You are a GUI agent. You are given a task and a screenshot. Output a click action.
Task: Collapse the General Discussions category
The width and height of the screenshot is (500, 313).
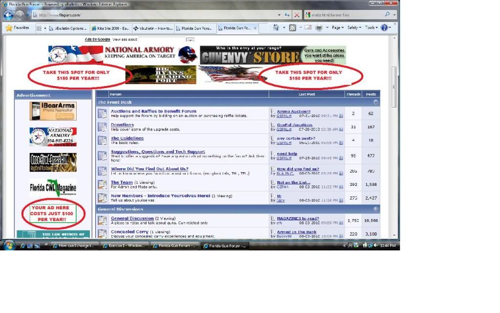pos(375,209)
